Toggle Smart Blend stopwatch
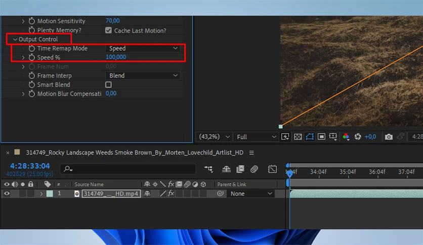 (x=31, y=85)
